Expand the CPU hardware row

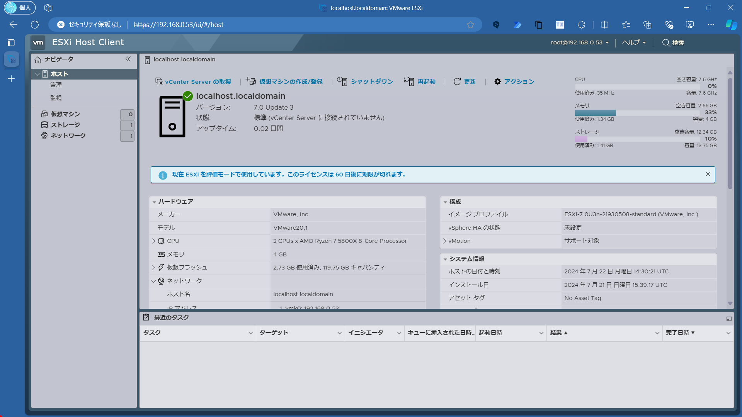pyautogui.click(x=153, y=241)
